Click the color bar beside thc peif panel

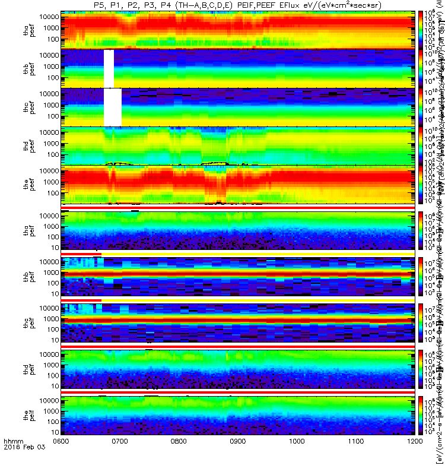(421, 323)
